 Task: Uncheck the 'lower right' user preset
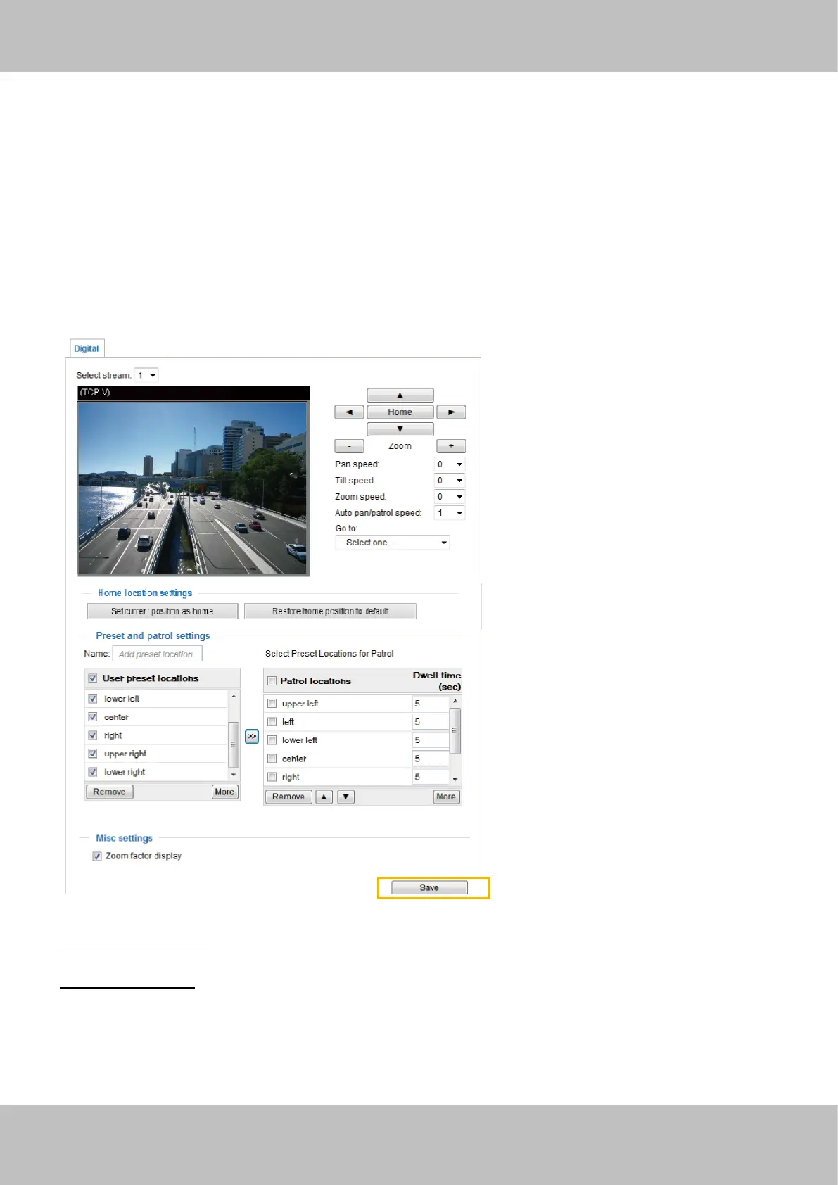(92, 772)
